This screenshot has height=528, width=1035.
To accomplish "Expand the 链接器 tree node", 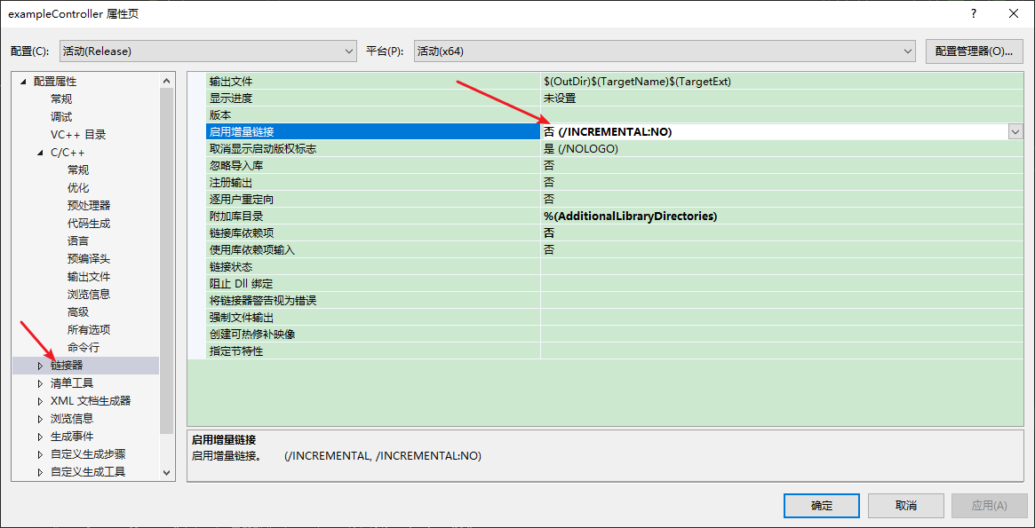I will [x=39, y=365].
